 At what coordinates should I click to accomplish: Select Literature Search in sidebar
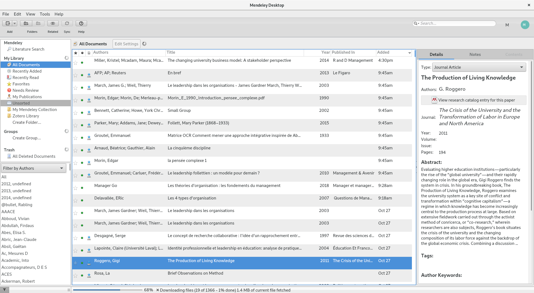tap(28, 49)
